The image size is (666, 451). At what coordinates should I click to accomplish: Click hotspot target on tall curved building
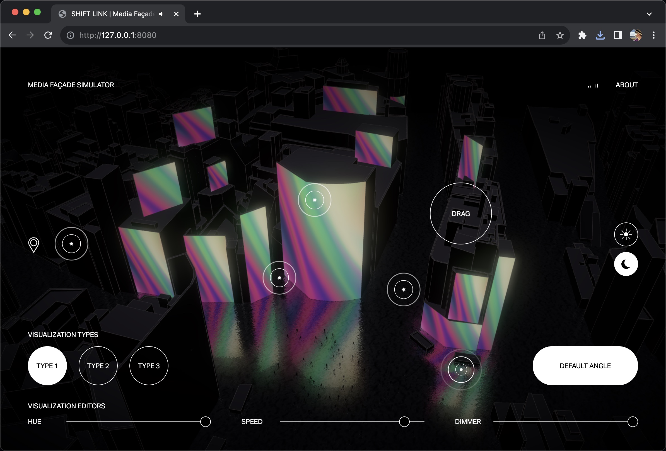pyautogui.click(x=314, y=200)
